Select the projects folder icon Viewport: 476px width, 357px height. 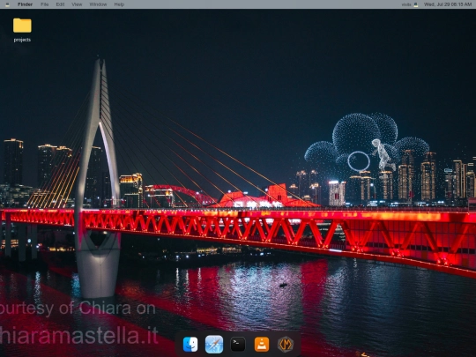coord(22,26)
